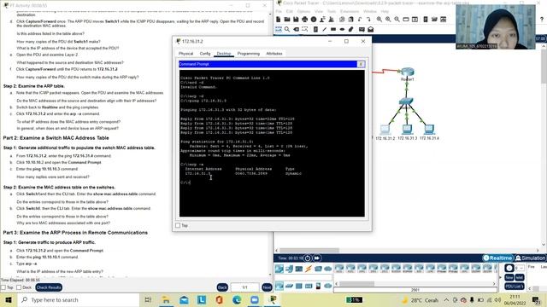Viewport: 547px width, 307px height.
Task: Add Complex PDU open envelope tool
Action: (x=370, y=30)
